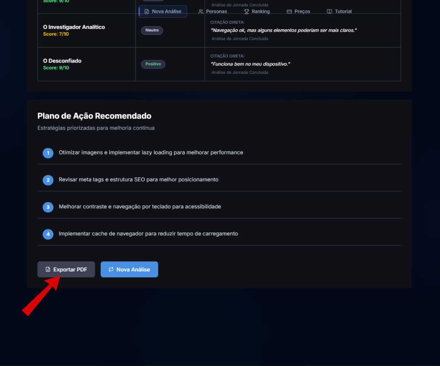
Task: Click the download icon on Exportar PDF
Action: (48, 270)
